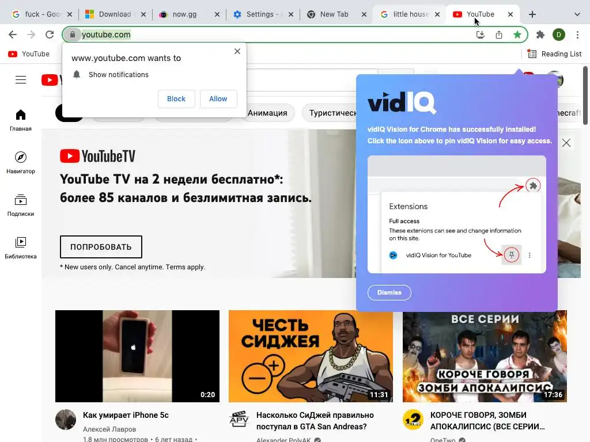This screenshot has height=442, width=590.
Task: Click Насколько СиДжей правильно поступал title
Action: click(x=315, y=421)
